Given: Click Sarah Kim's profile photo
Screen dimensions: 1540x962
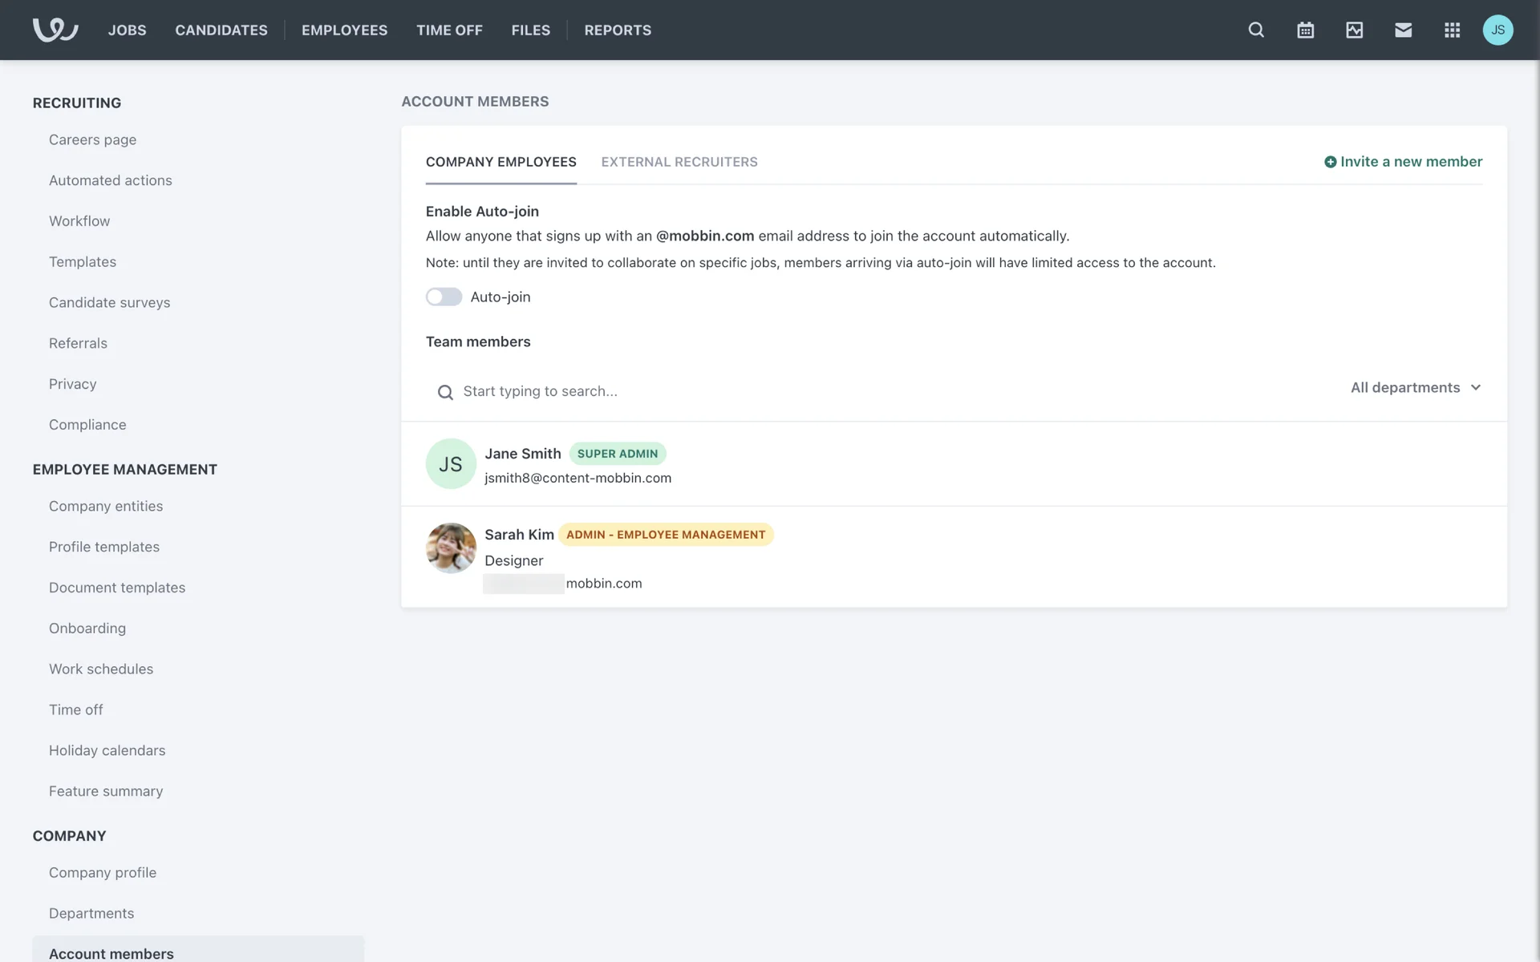Looking at the screenshot, I should 451,548.
